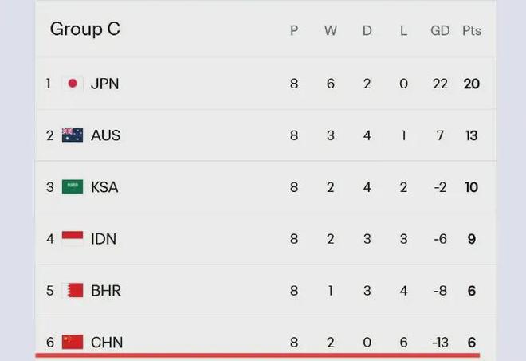Click the W column header
526x361 pixels.
coord(330,31)
